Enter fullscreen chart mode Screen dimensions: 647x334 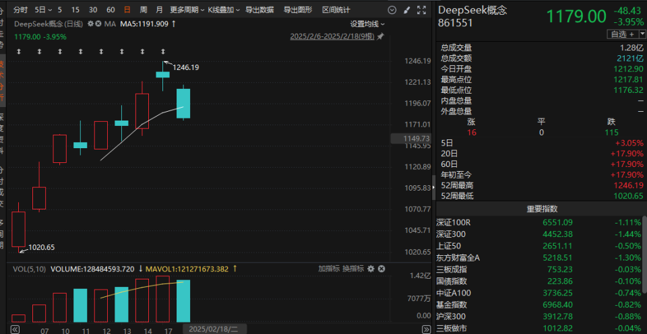click(x=422, y=10)
